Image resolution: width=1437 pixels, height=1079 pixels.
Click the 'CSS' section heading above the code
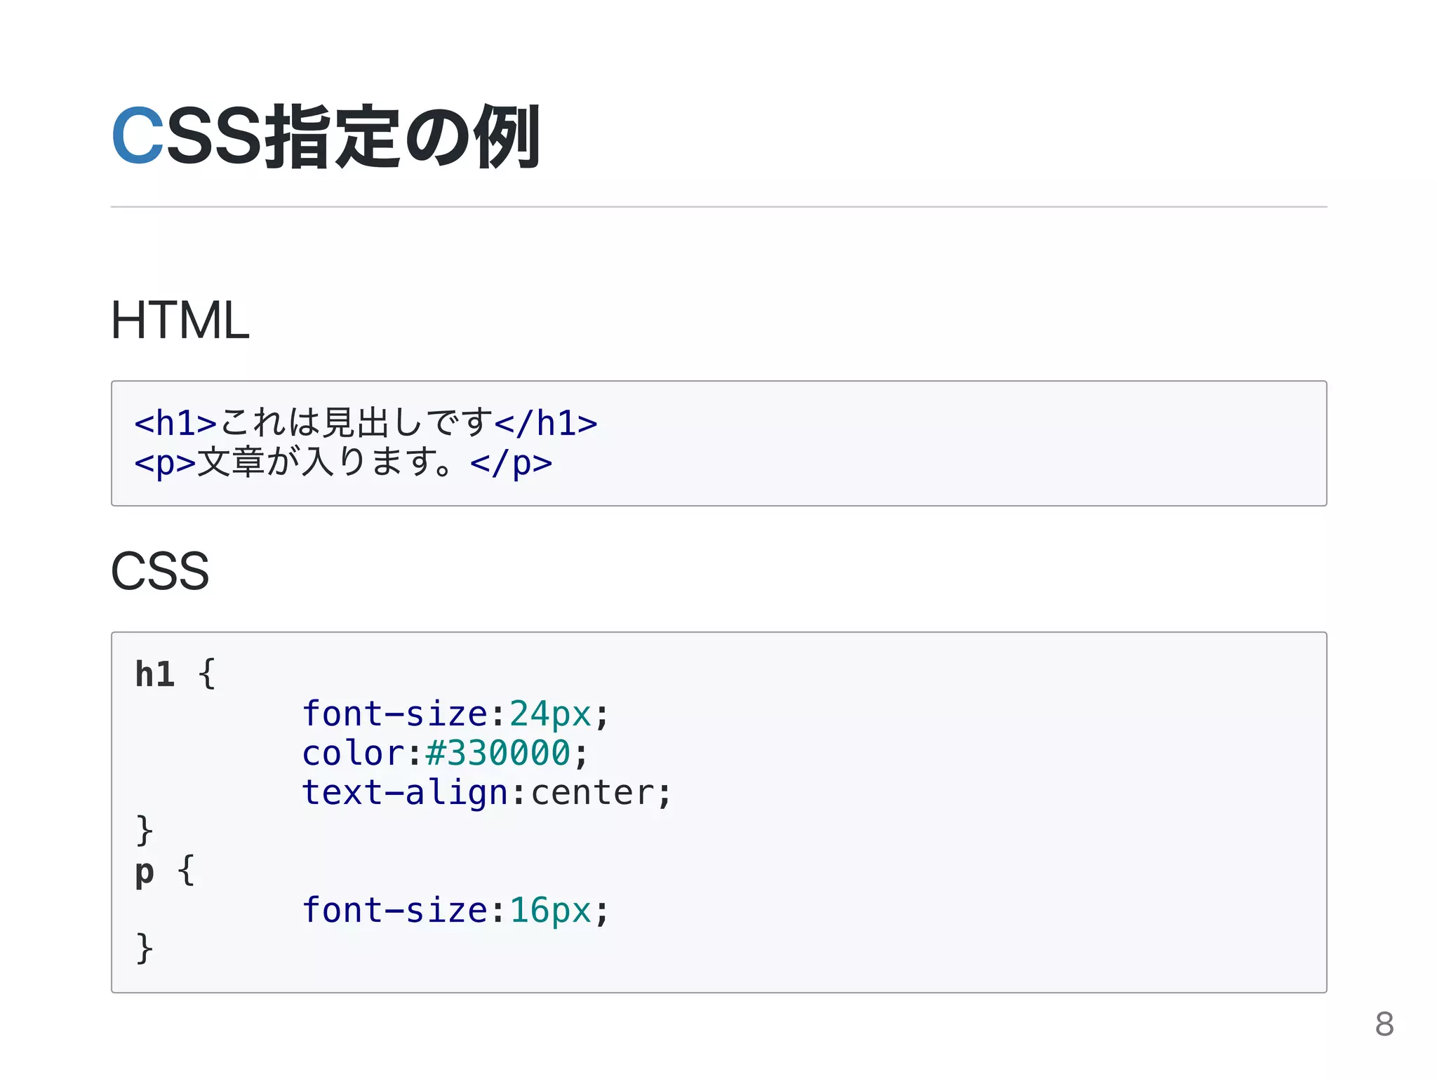click(160, 570)
